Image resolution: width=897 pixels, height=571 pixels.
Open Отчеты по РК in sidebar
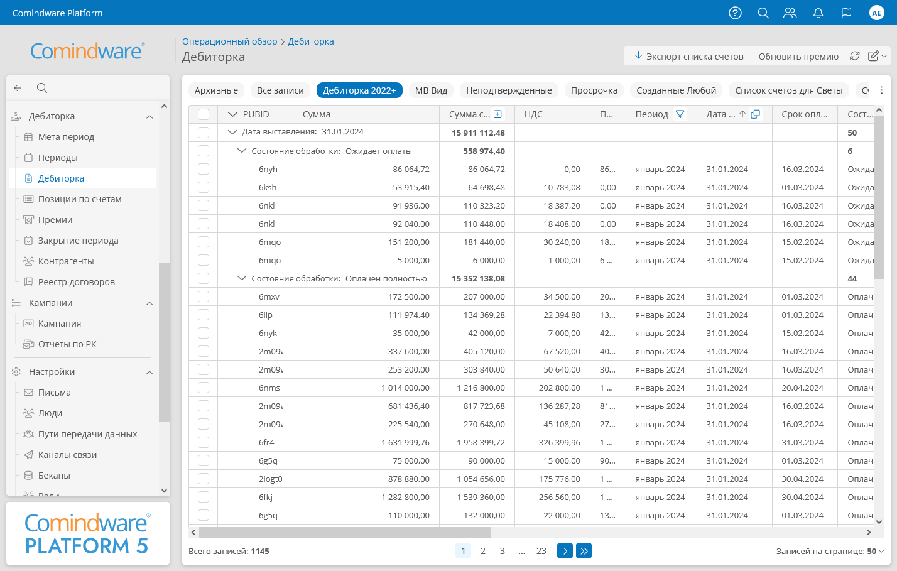point(67,344)
